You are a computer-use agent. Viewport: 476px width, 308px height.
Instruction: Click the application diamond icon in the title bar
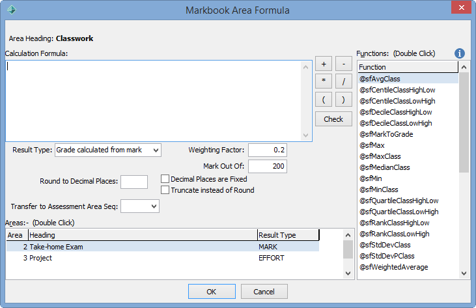coord(12,10)
